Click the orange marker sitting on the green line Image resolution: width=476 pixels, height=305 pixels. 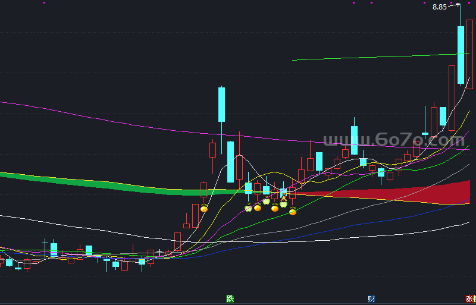293,211
